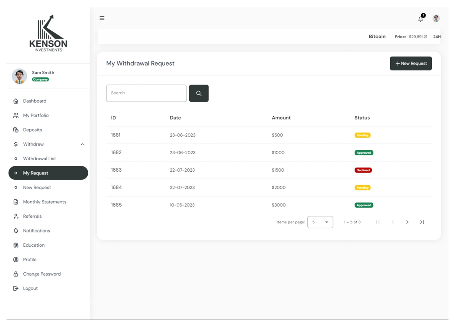
Task: Collapse the Withdraw submenu chevron
Action: (x=82, y=144)
